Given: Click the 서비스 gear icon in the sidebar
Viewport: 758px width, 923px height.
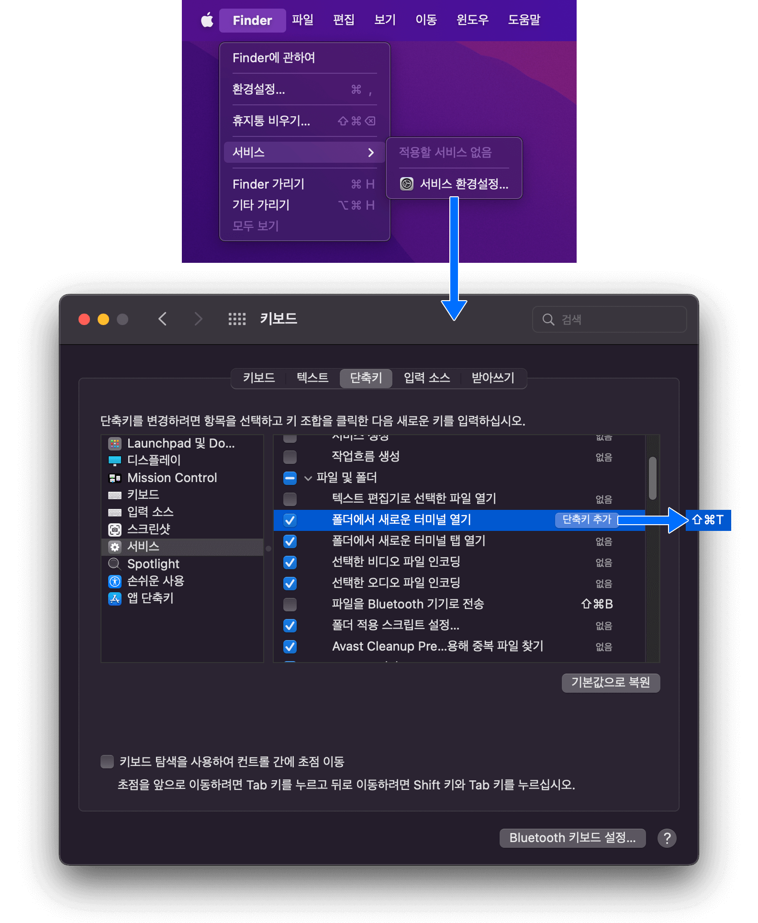Looking at the screenshot, I should (x=115, y=547).
